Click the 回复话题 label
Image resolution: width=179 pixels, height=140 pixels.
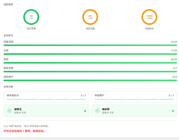(8, 42)
